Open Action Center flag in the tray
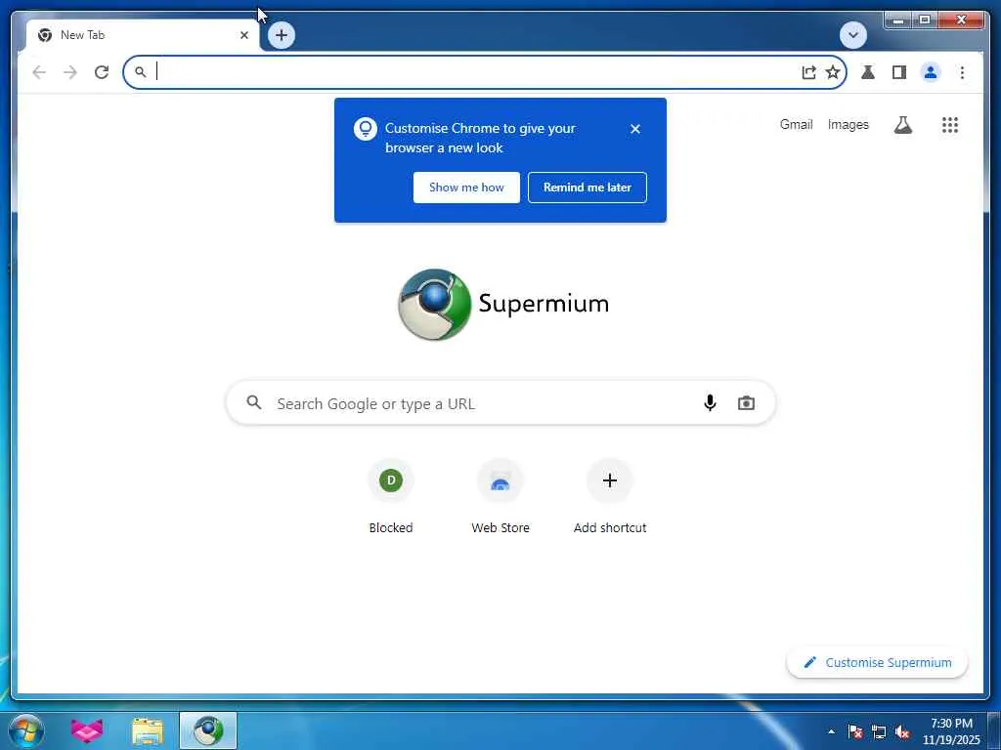This screenshot has width=1001, height=750. (x=854, y=731)
